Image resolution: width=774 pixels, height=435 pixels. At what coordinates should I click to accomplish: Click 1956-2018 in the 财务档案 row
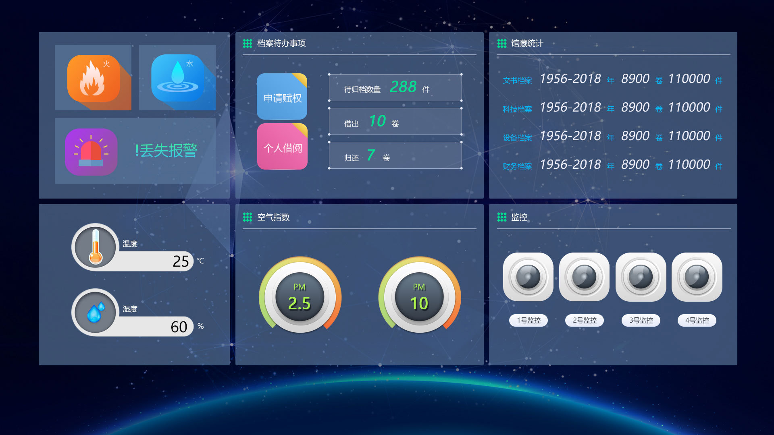(570, 164)
